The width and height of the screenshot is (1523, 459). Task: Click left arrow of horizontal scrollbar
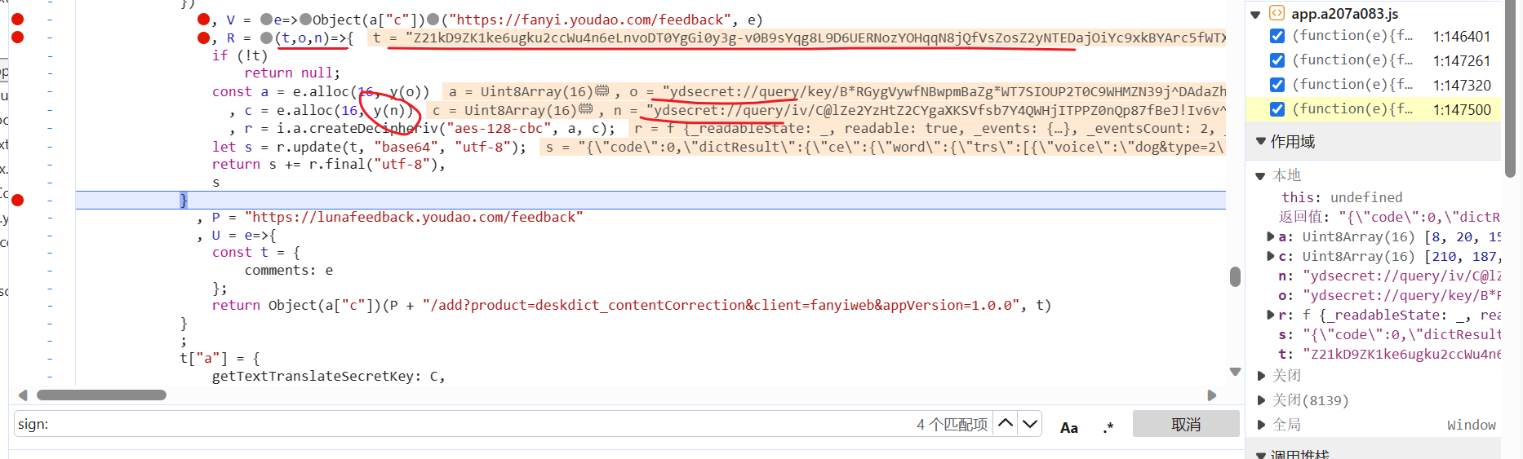(23, 395)
